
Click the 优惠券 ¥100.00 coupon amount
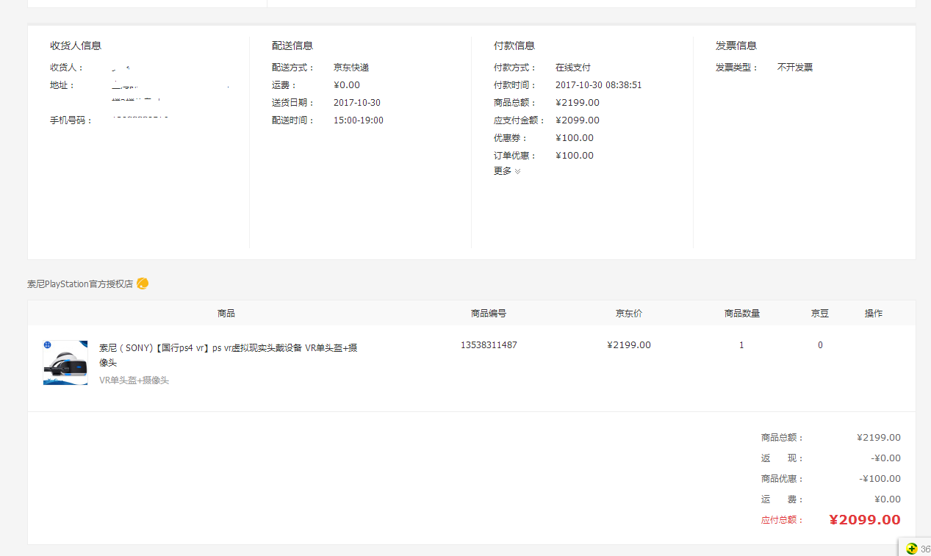(x=575, y=138)
